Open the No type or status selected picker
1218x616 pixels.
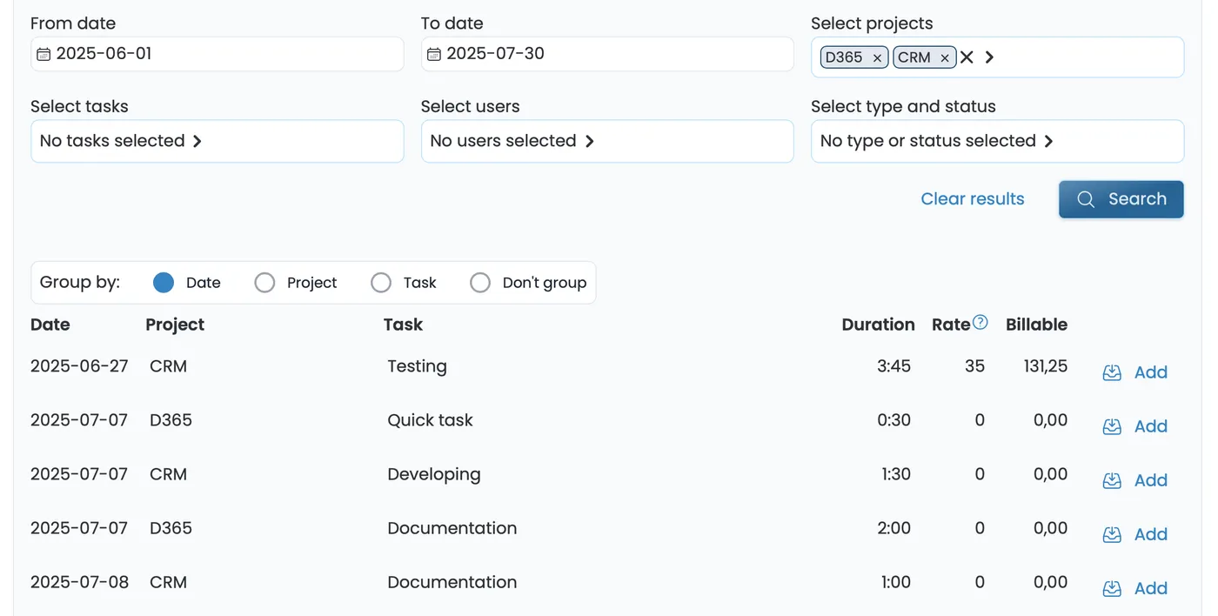click(997, 141)
